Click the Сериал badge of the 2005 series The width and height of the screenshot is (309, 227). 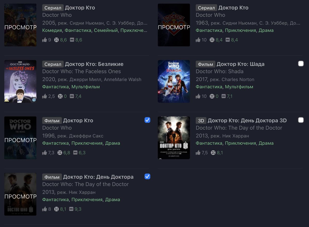[53, 8]
